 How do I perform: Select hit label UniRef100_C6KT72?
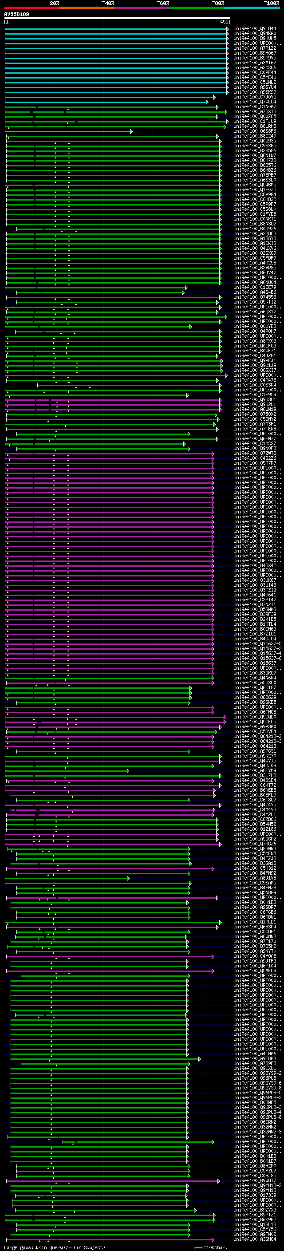click(x=255, y=785)
